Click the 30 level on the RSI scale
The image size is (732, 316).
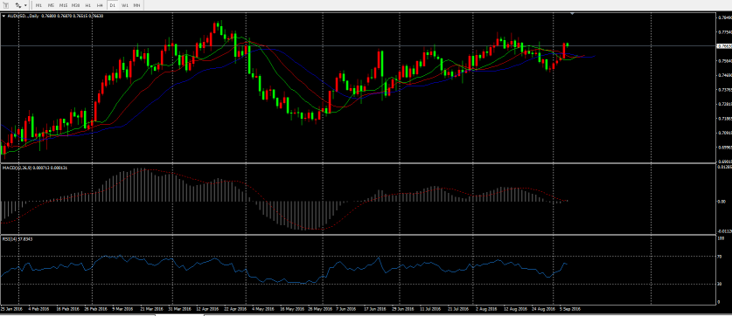tap(720, 284)
